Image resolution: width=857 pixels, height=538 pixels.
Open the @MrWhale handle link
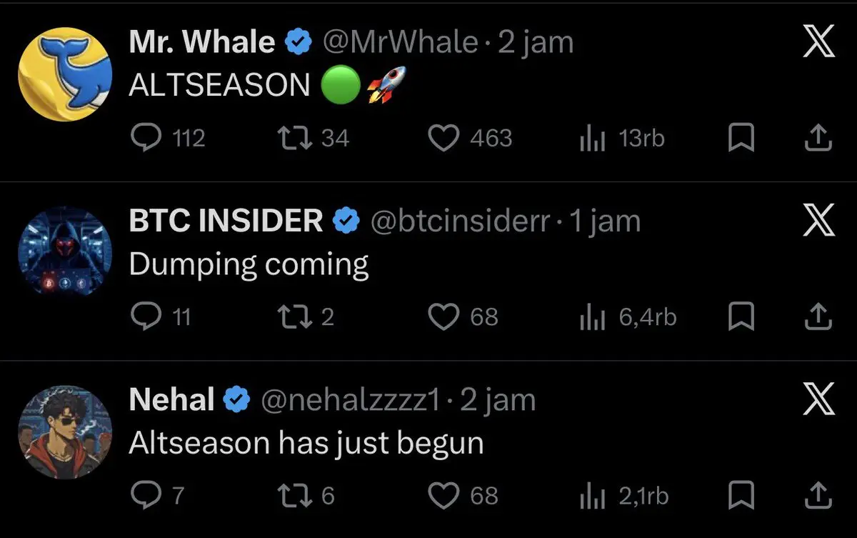pyautogui.click(x=401, y=43)
